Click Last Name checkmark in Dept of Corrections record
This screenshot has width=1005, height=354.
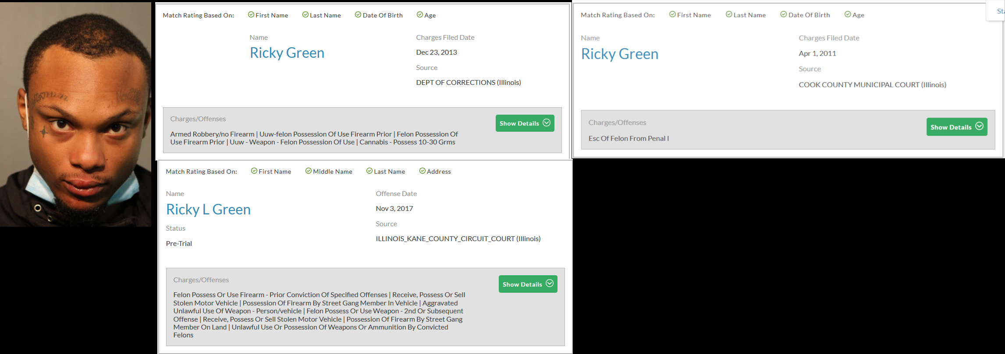[x=305, y=15]
